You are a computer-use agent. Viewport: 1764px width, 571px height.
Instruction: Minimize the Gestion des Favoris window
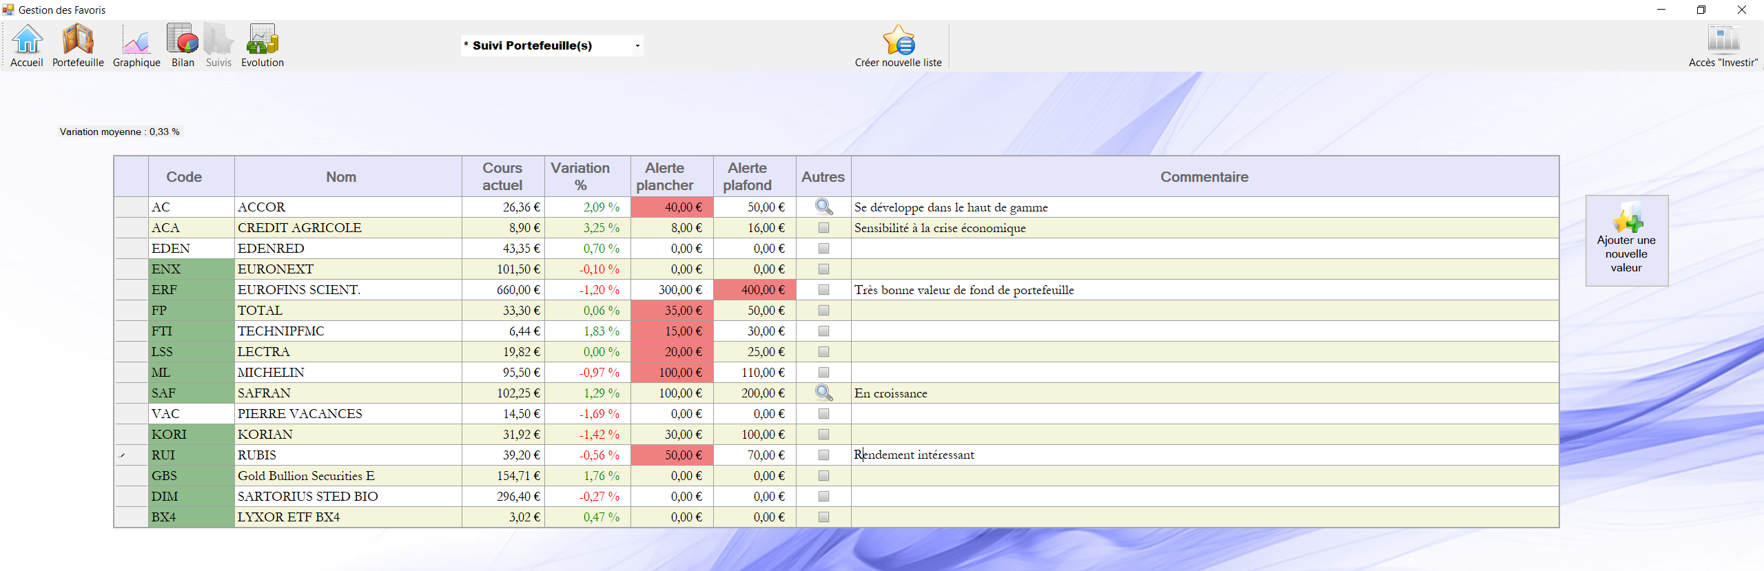pyautogui.click(x=1661, y=10)
